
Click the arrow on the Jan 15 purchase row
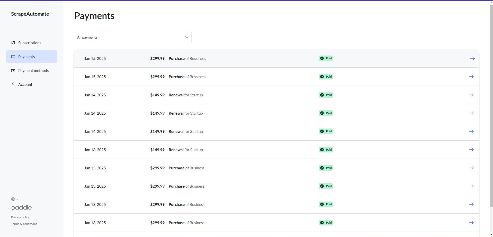(x=473, y=58)
